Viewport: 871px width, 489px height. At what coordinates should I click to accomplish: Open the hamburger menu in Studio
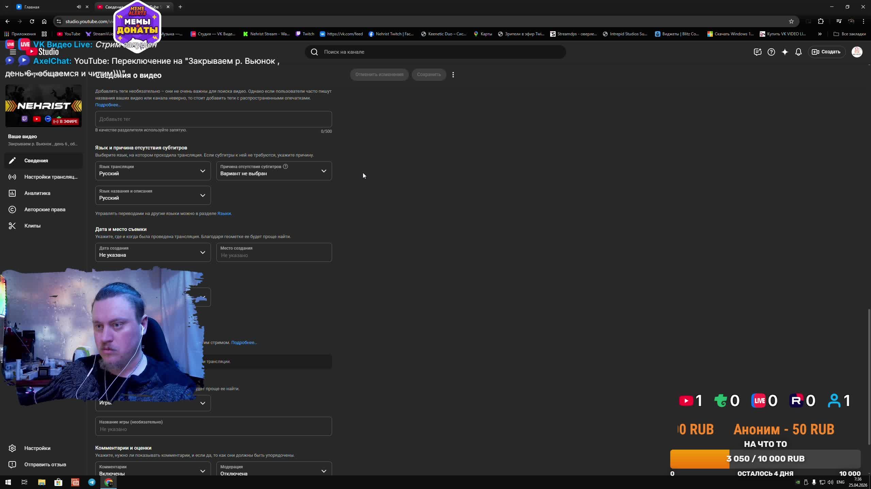click(x=13, y=52)
